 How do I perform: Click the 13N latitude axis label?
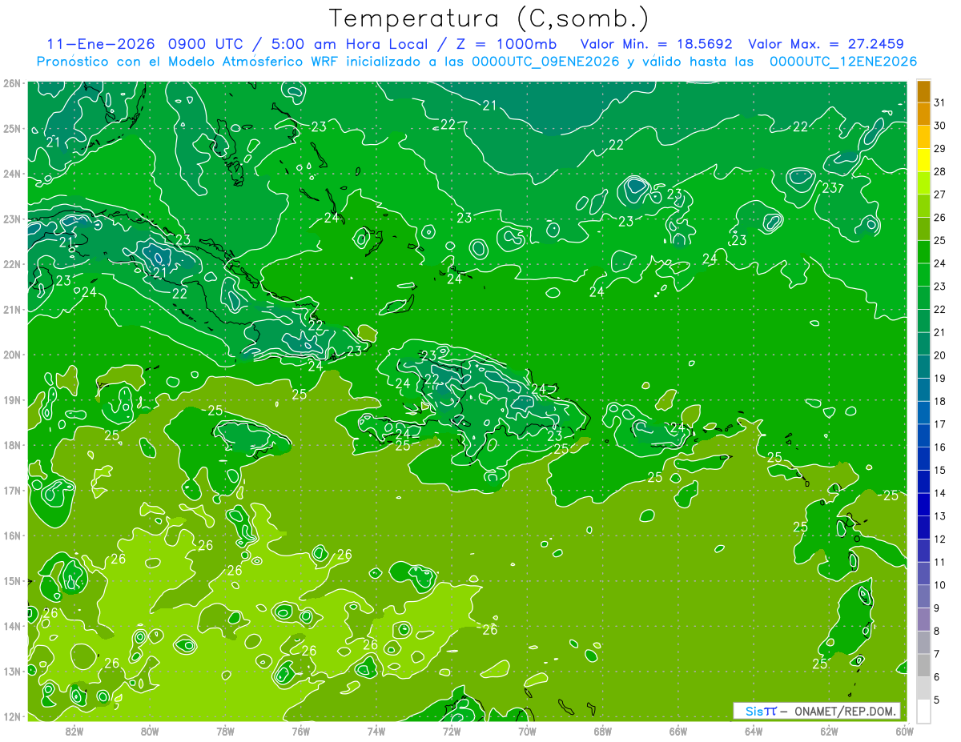[11, 672]
